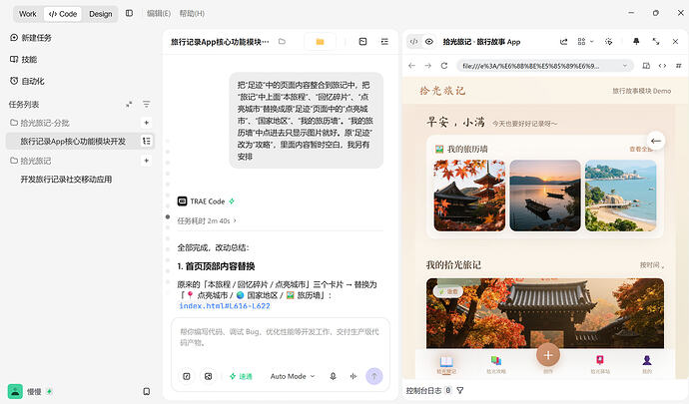Click the refresh icon in preview browser
The width and height of the screenshot is (689, 404).
pos(444,66)
